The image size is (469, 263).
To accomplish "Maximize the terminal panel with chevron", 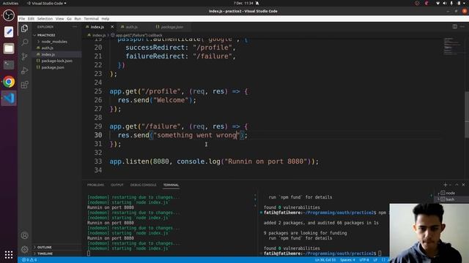I will [x=457, y=185].
